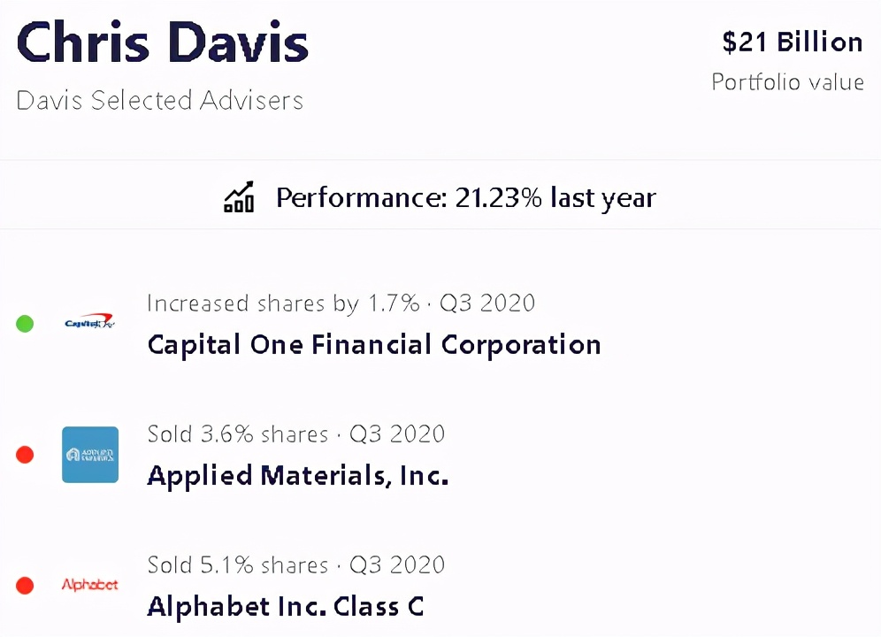Click the Alphabet company logo

[90, 585]
